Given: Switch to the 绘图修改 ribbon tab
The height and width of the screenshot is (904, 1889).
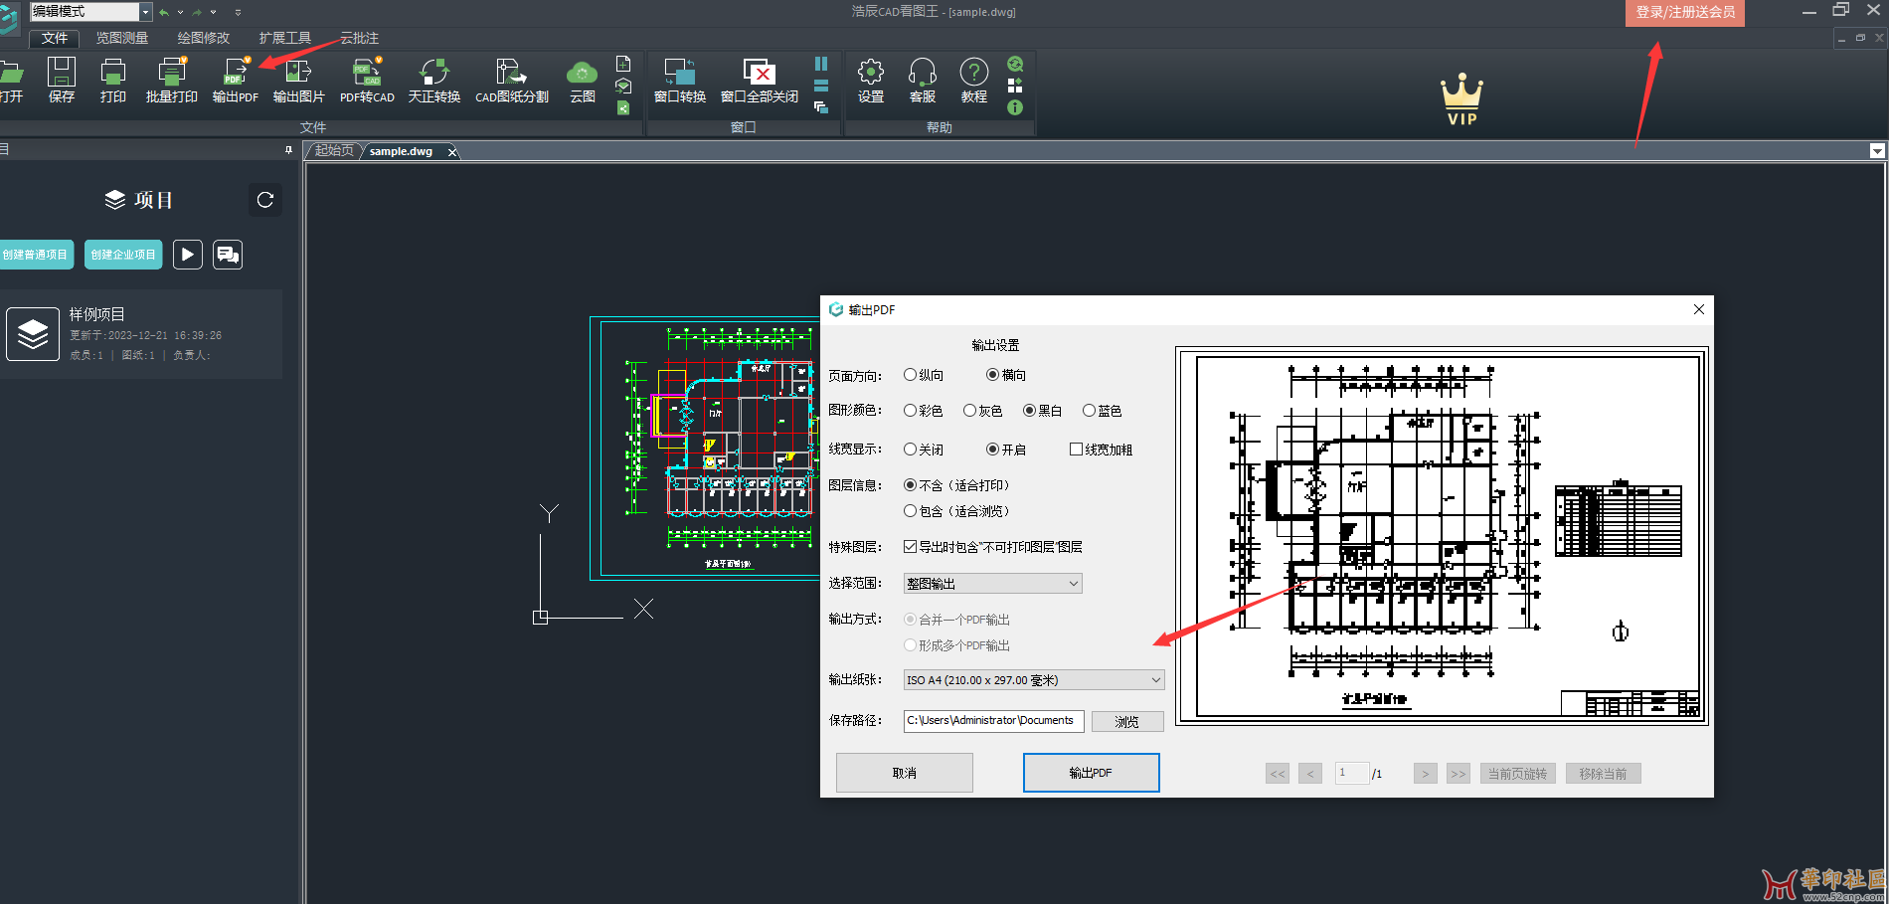Looking at the screenshot, I should [204, 38].
